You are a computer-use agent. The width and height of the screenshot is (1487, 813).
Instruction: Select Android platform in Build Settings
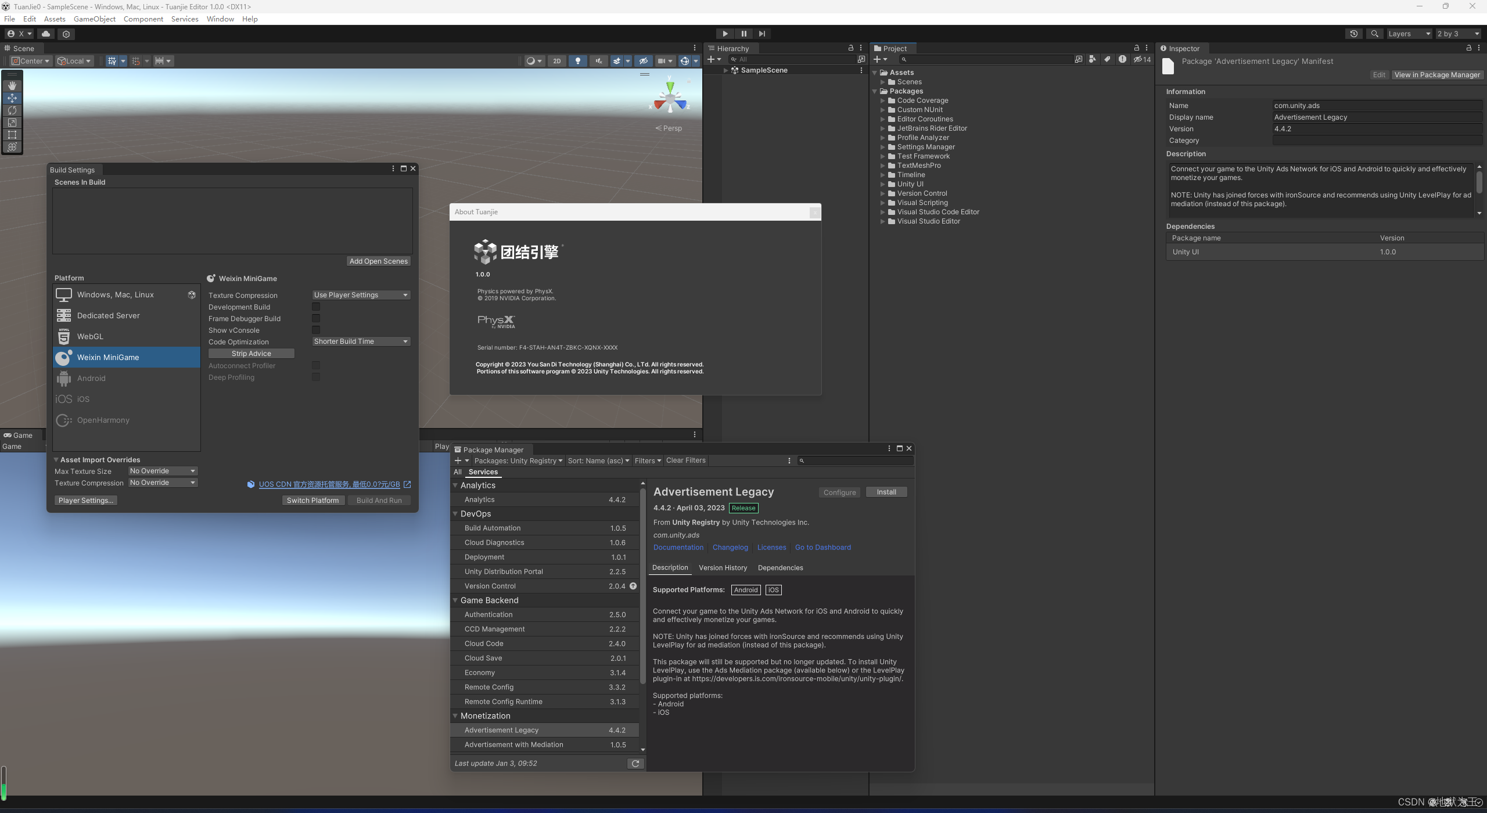pyautogui.click(x=127, y=379)
